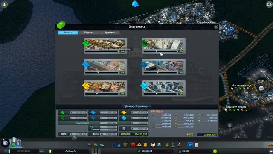Select the low-density commercial tax card
Image resolution: width=273 pixels, height=154 pixels.
(x=105, y=67)
